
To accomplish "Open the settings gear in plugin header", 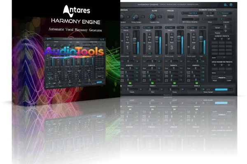I will [226, 5].
